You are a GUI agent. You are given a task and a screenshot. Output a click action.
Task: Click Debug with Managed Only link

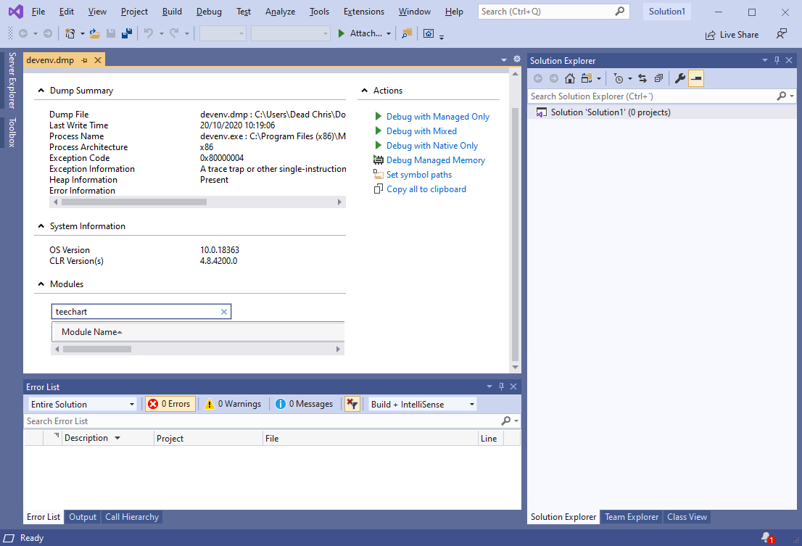coord(438,117)
